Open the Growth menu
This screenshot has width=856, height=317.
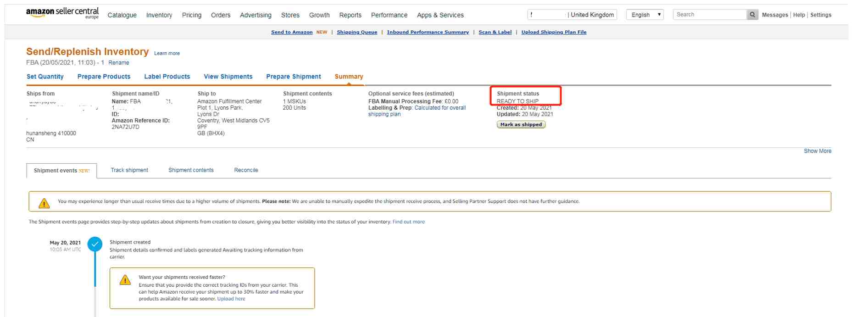click(x=319, y=15)
